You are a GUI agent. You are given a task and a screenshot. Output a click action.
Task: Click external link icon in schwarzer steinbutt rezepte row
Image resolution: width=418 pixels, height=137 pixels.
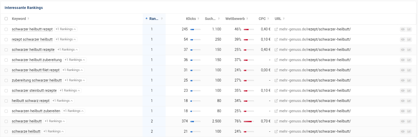tap(276, 91)
